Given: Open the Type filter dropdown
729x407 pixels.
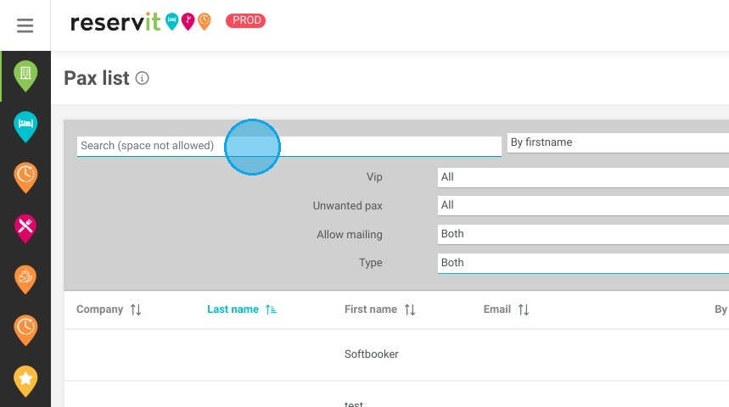Looking at the screenshot, I should [x=583, y=263].
